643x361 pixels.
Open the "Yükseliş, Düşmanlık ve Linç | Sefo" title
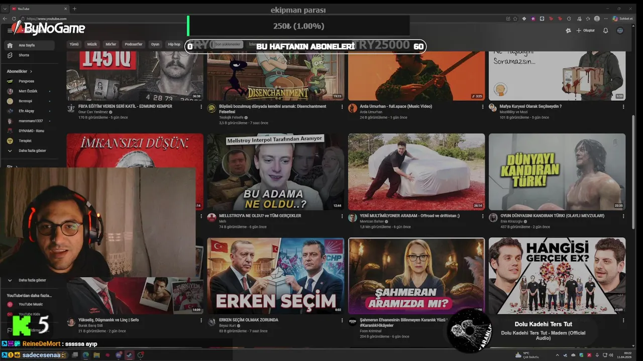pyautogui.click(x=109, y=320)
